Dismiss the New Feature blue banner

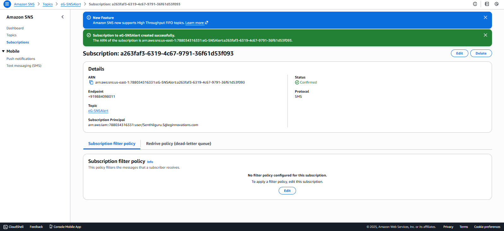tap(485, 18)
